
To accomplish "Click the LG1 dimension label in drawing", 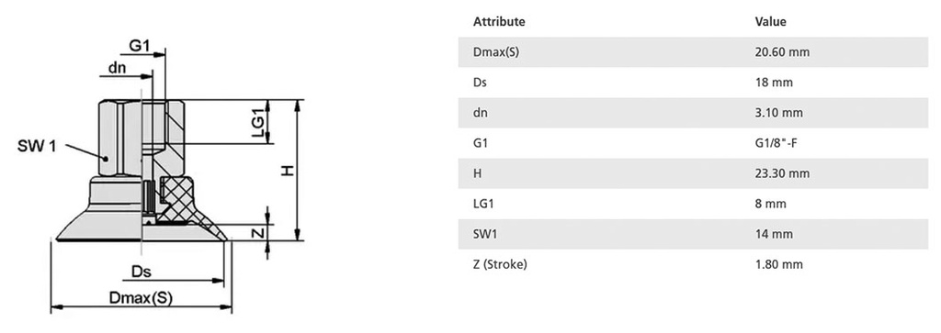I will (x=258, y=124).
